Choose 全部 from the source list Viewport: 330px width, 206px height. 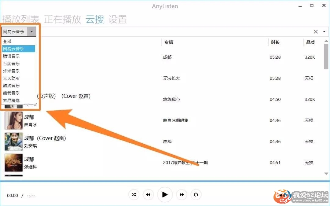click(19, 42)
